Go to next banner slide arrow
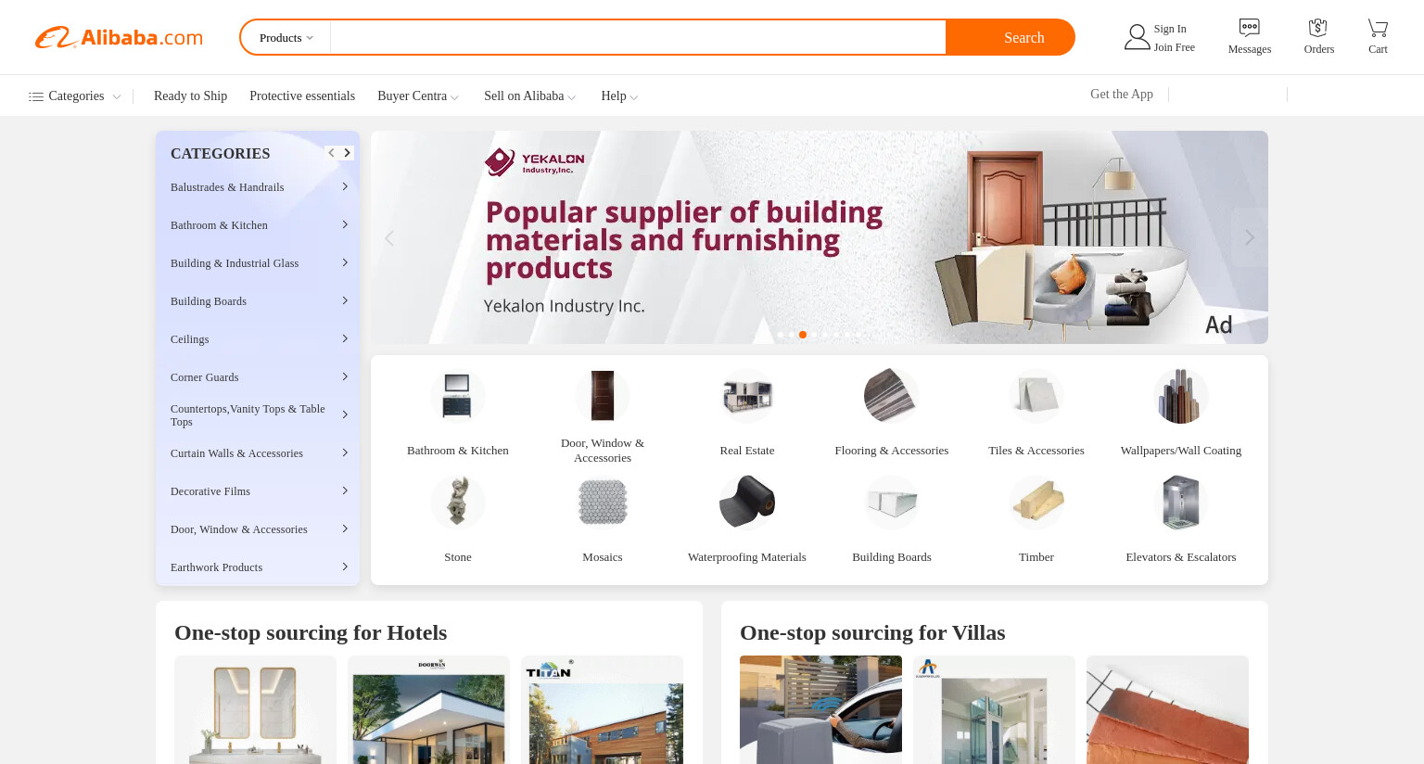1424x764 pixels. click(1249, 237)
